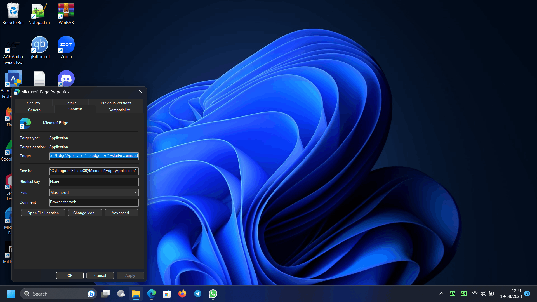Expand the Run dropdown showing Maximized
The width and height of the screenshot is (537, 302).
tap(94, 192)
